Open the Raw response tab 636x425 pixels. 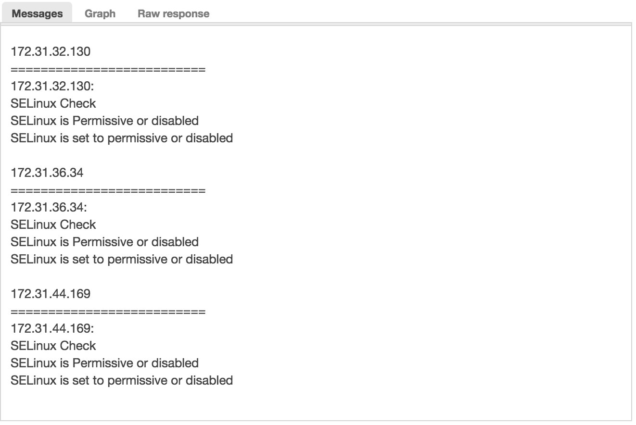tap(174, 13)
